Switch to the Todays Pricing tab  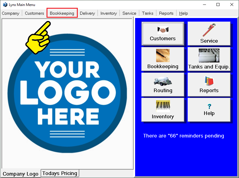[x=60, y=173]
